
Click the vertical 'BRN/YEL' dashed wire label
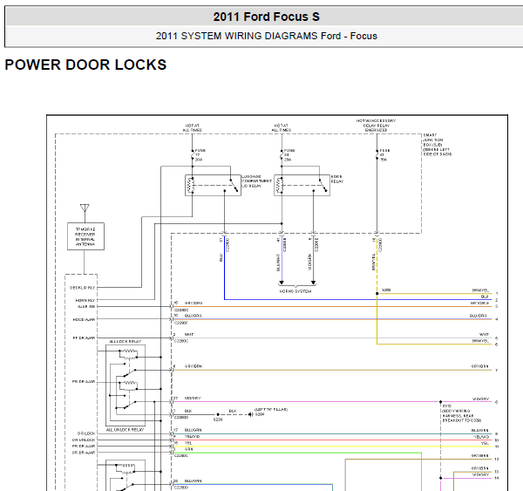(x=373, y=262)
